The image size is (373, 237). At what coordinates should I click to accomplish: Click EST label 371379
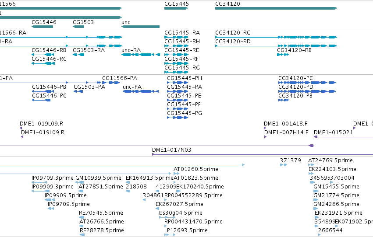tap(291, 160)
